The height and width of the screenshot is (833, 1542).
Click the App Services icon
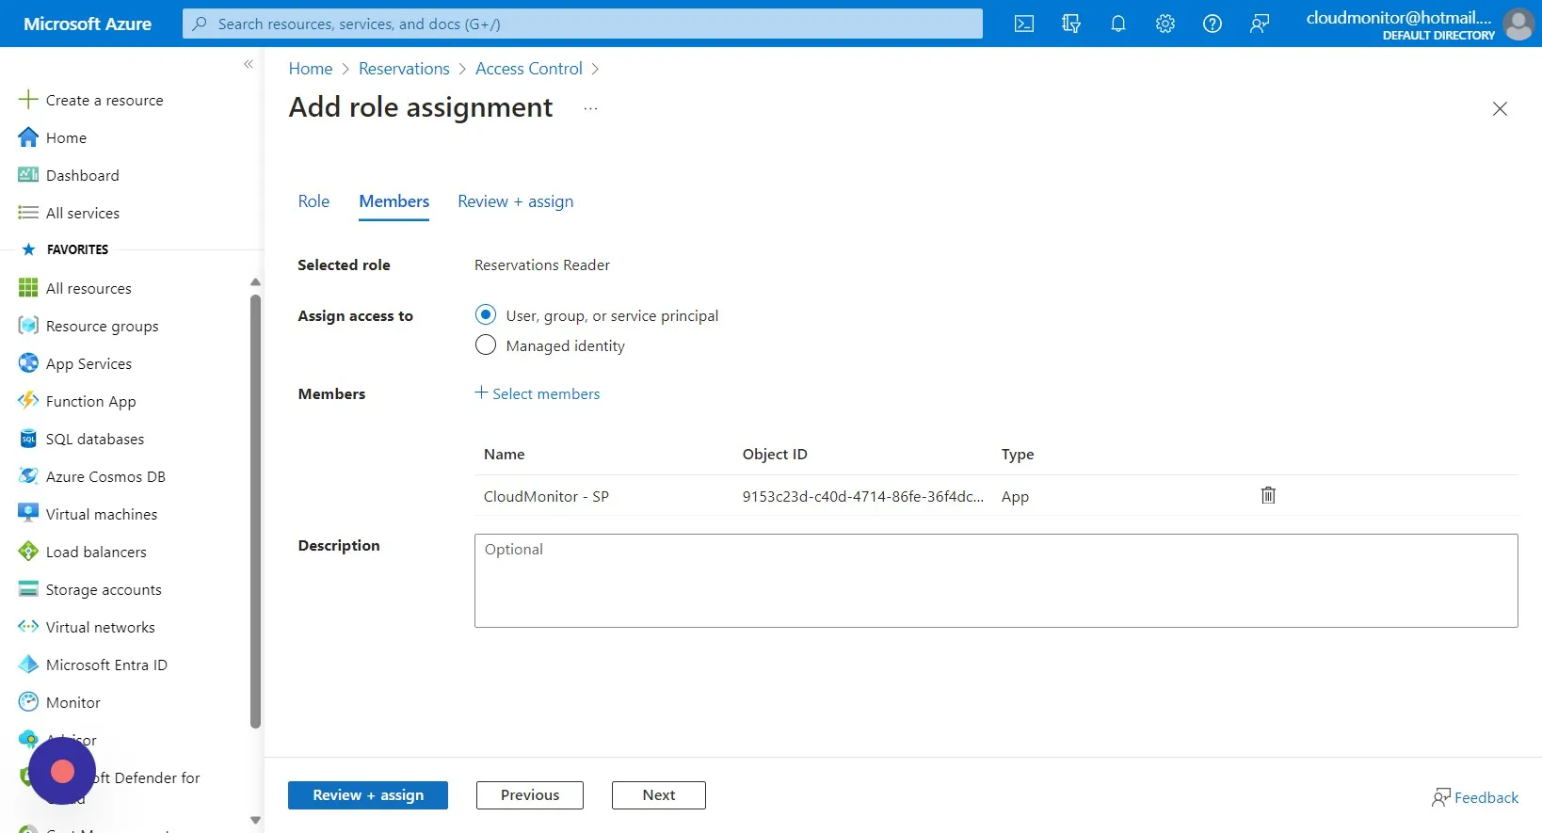tap(28, 363)
